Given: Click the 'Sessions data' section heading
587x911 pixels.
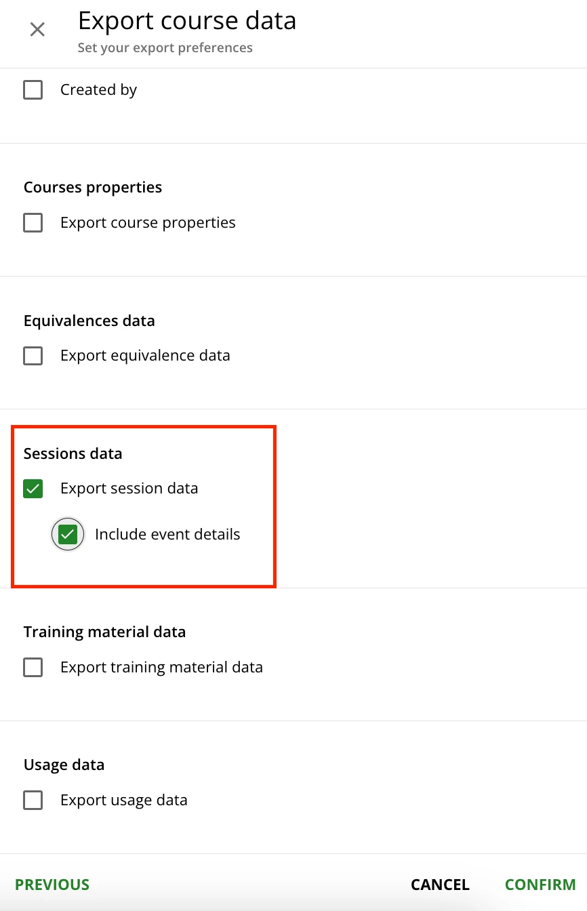Looking at the screenshot, I should coord(73,453).
